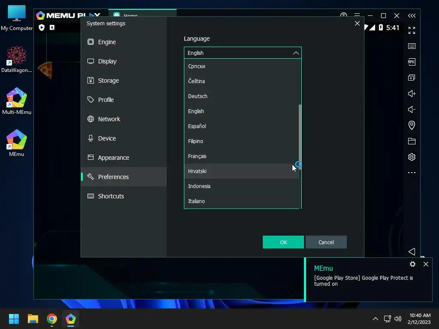
Task: Close the System settings dialog
Action: [x=357, y=24]
